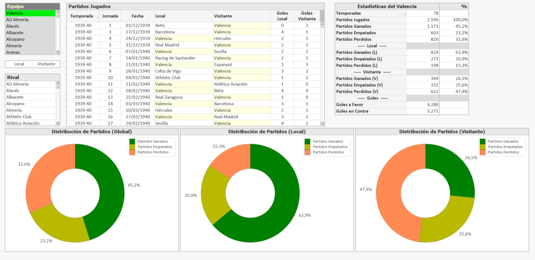Choose Arenas in the Equipo list
535x260 pixels.
[30, 52]
